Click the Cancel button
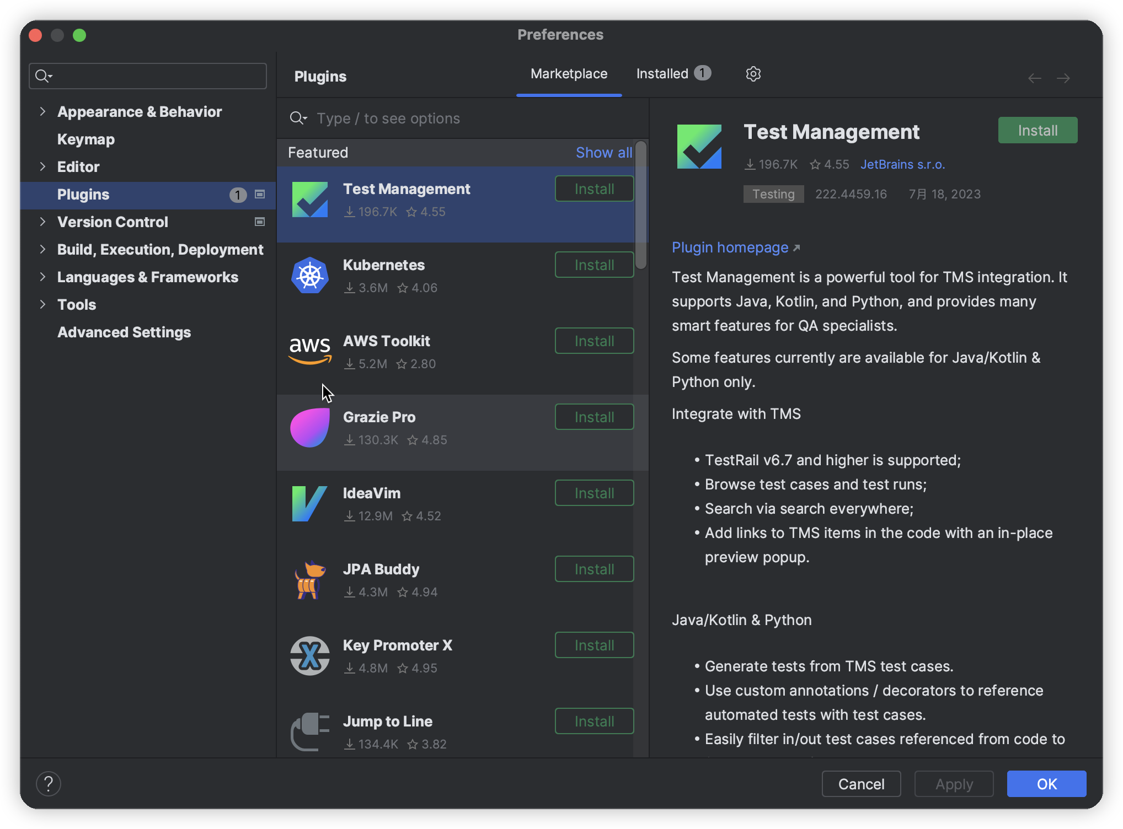1123x829 pixels. point(861,784)
